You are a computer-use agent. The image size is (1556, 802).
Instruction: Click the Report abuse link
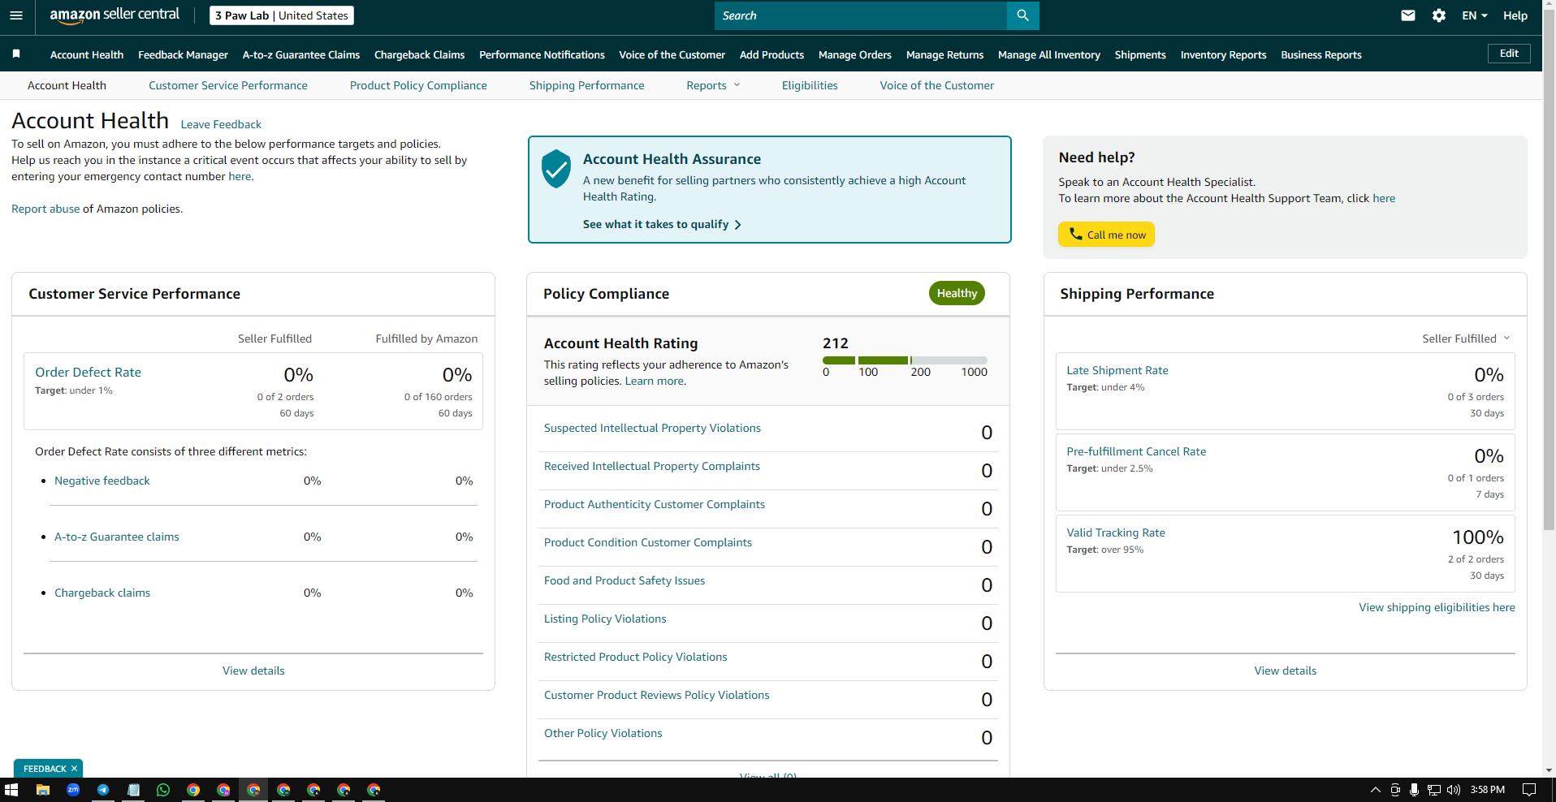[x=45, y=209]
